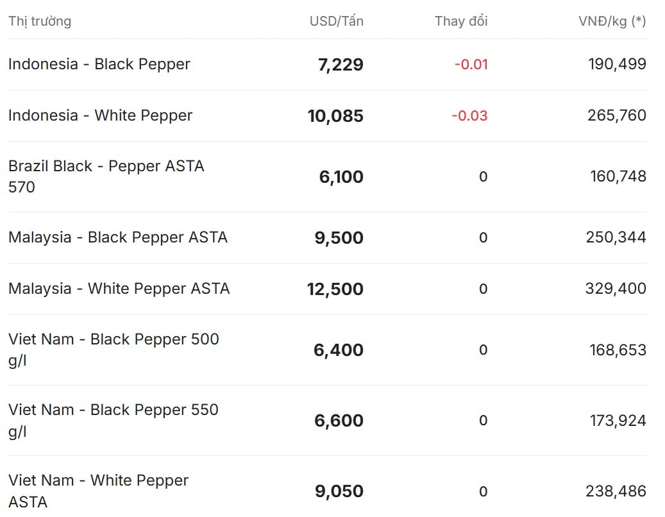Click the 7,229 USD price value
665x517 pixels.
pyautogui.click(x=341, y=65)
